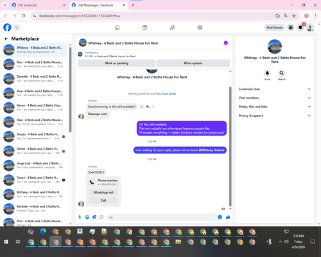
Task: Open the View buyer profile link
Action: [x=166, y=94]
